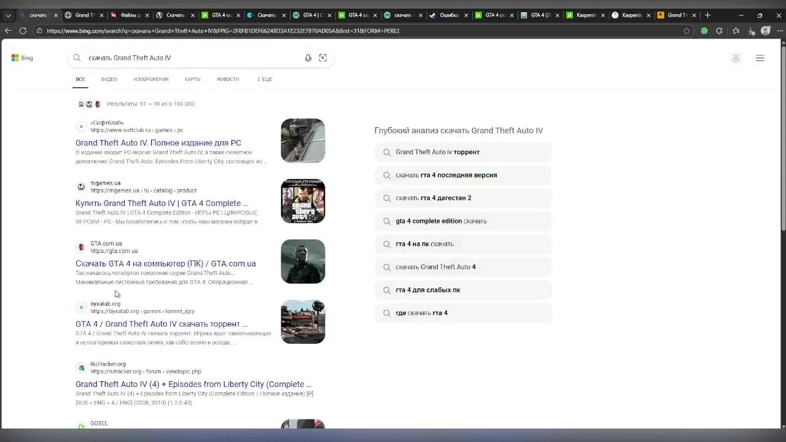Expand the ЕЩЕ more options menu

(x=265, y=79)
